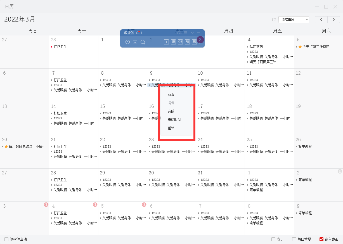This screenshot has width=343, height=244.
Task: Select the 简单教程 entry on April 1
Action: pos(256,190)
